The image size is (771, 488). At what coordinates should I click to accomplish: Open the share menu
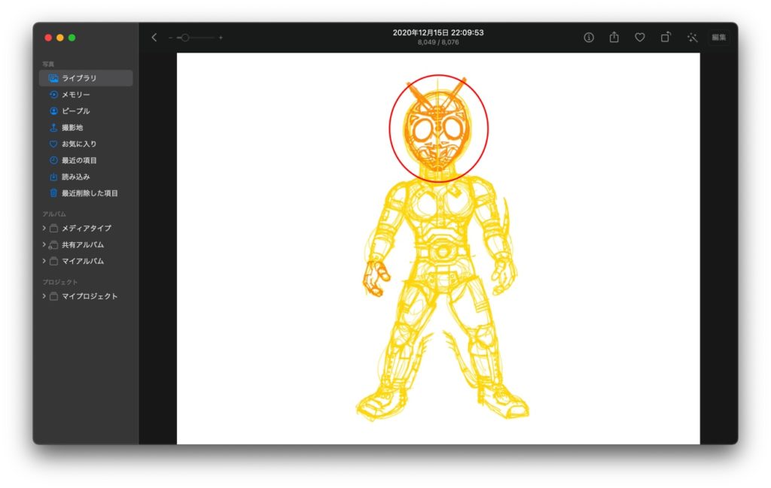(x=614, y=37)
